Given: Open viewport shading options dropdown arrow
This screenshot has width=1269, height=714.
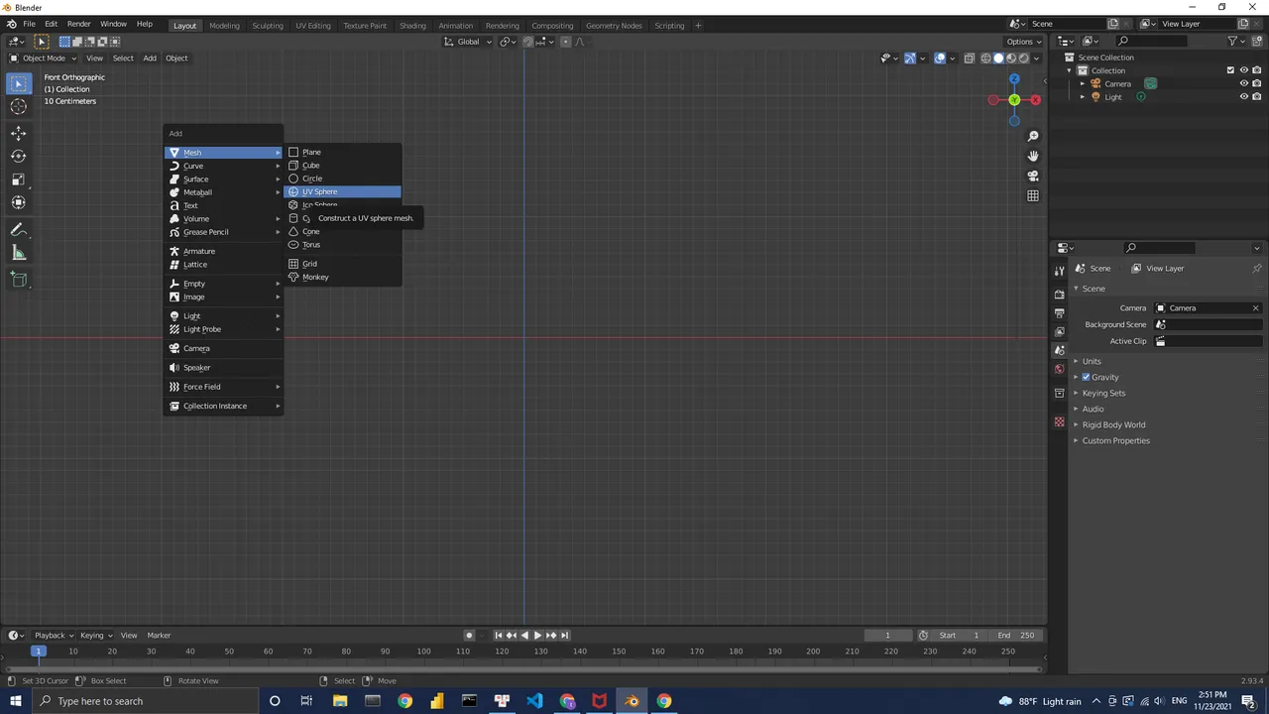Looking at the screenshot, I should coord(1037,59).
